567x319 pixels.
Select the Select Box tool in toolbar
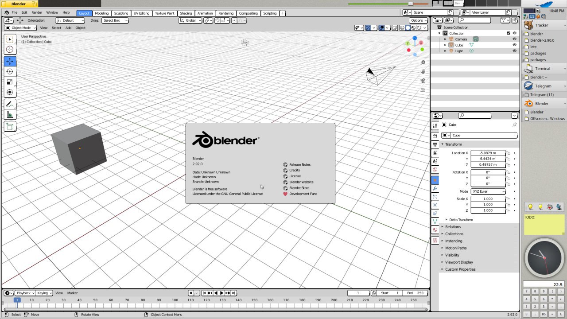(x=10, y=39)
